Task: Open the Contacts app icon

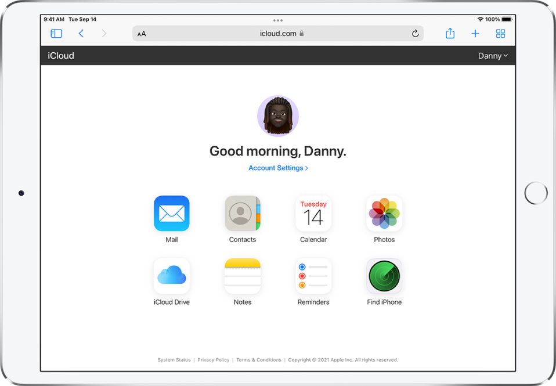Action: click(243, 213)
